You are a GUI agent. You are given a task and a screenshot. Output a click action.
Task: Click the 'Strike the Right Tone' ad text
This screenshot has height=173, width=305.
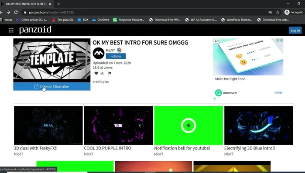230,79
